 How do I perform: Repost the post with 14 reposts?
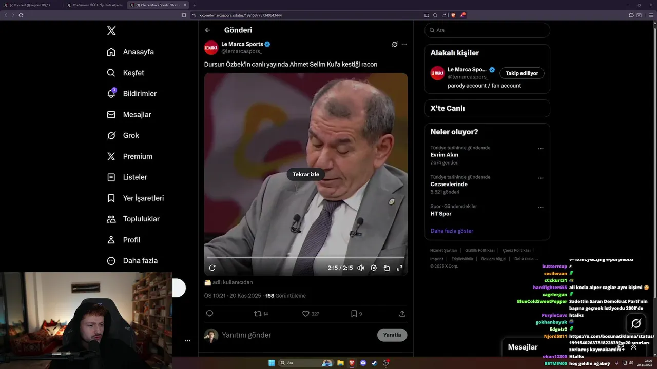[x=261, y=314]
